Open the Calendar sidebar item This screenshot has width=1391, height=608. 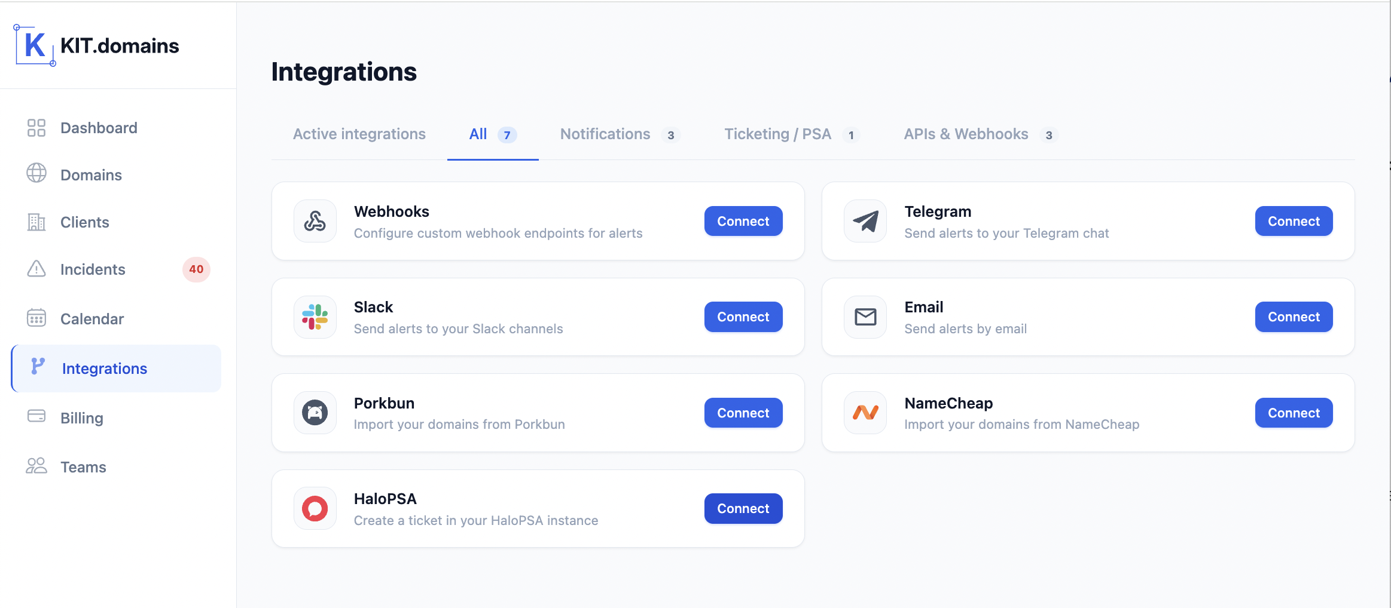[92, 318]
